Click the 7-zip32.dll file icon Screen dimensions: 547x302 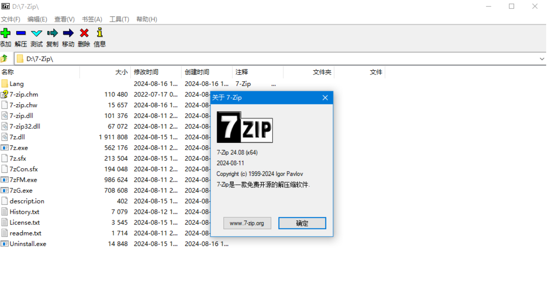tap(5, 126)
